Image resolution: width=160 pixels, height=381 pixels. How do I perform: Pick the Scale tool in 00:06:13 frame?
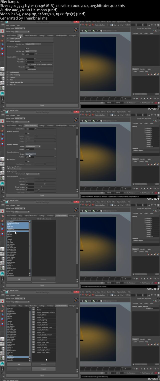click(x=2, y=324)
